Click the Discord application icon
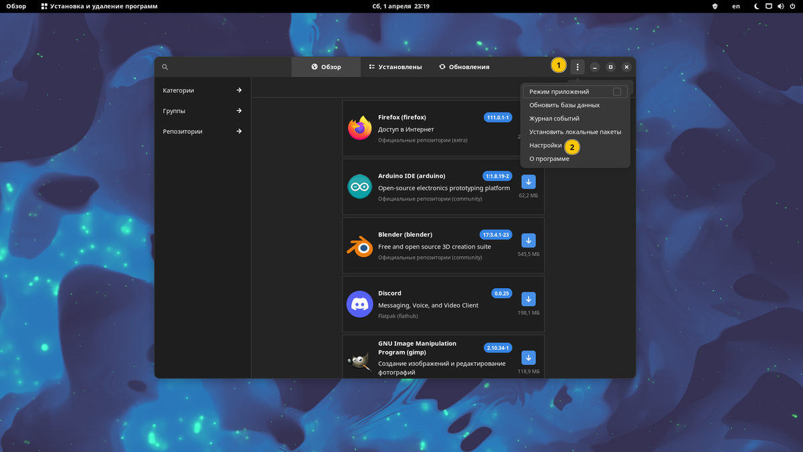The image size is (803, 452). pos(359,304)
